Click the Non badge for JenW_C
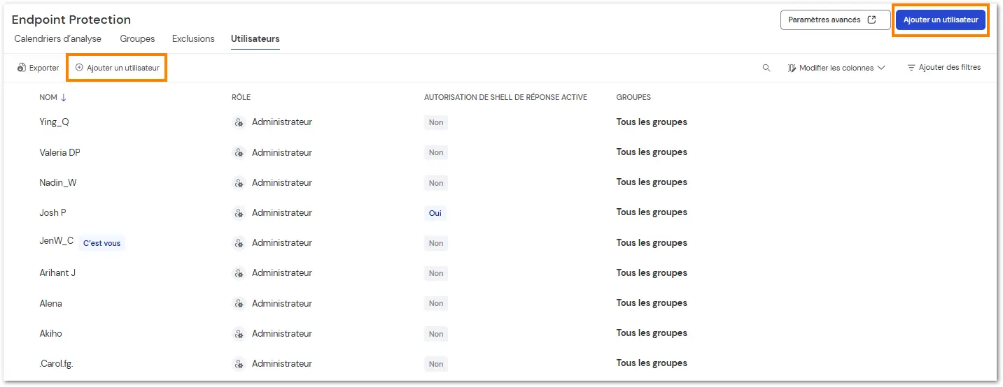The height and width of the screenshot is (387, 1003). [x=436, y=243]
